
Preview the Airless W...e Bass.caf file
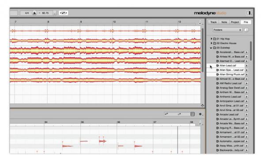(x=246, y=57)
